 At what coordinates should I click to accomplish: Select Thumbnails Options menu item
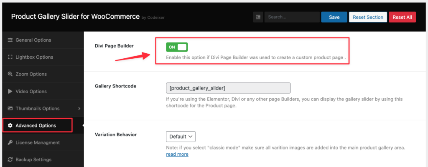click(43, 109)
